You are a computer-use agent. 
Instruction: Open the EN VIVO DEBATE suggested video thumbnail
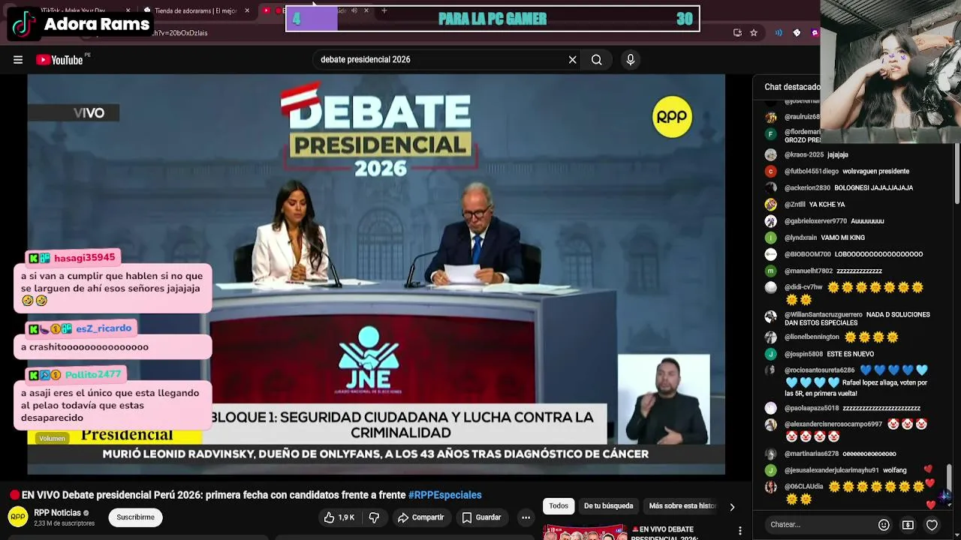585,532
